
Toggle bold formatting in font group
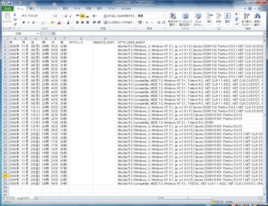[24, 22]
